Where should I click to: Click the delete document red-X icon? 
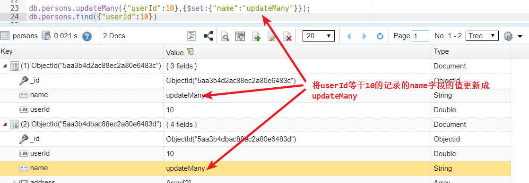pos(287,36)
